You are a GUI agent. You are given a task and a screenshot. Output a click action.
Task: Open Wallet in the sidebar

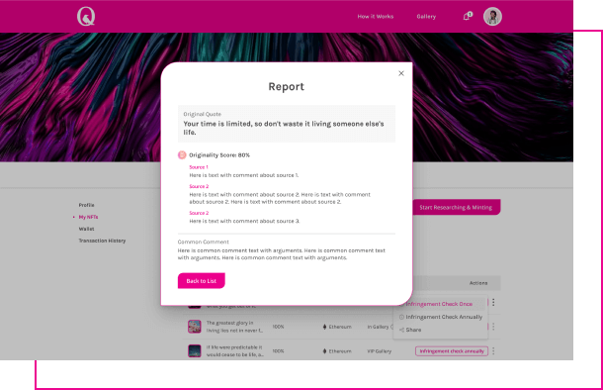point(87,229)
